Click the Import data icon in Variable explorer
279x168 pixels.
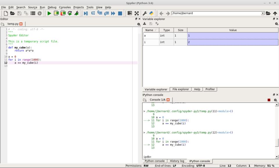coord(145,24)
